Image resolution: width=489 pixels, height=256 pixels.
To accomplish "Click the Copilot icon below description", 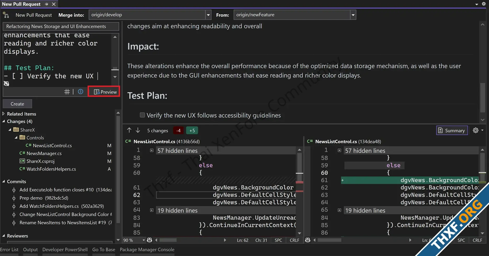I will point(6,84).
